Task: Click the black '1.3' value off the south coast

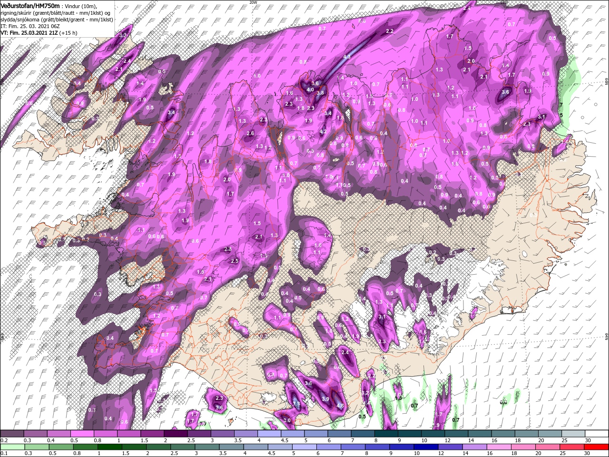Action: [x=399, y=397]
